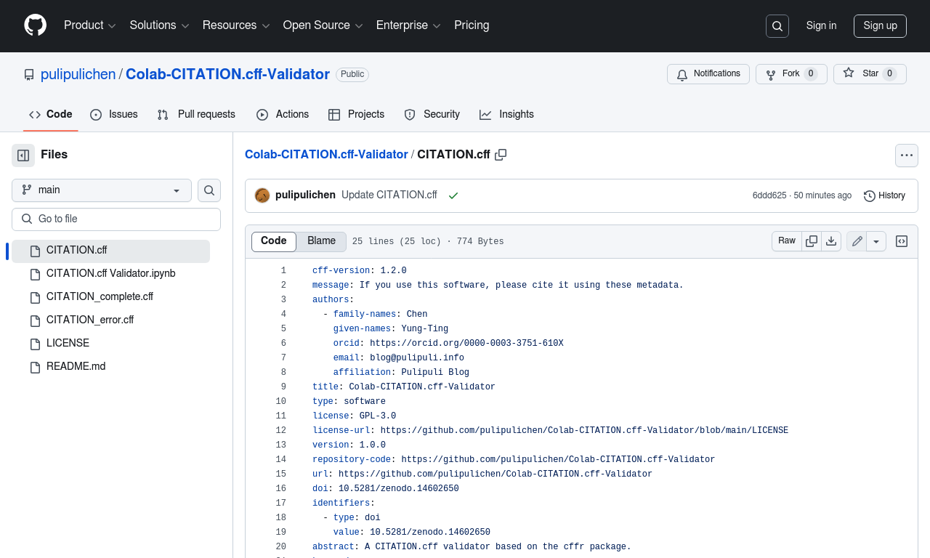Click the Notifications bell button
The width and height of the screenshot is (930, 558).
[708, 74]
